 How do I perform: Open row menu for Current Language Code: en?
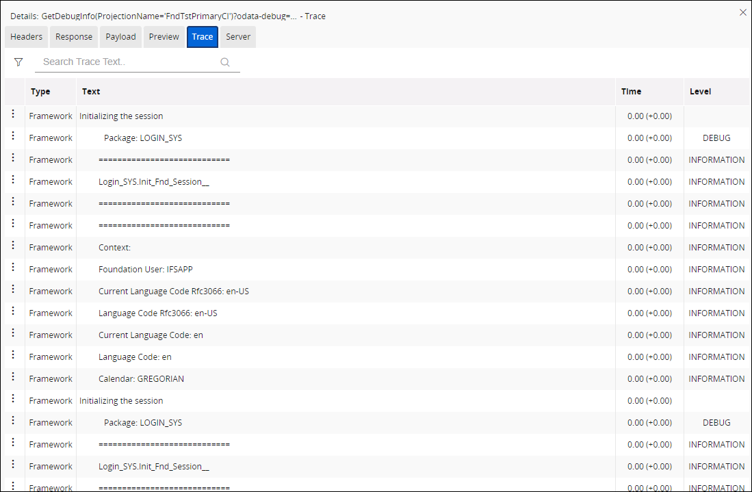13,333
